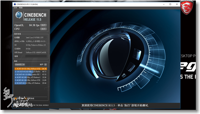Screen dimensions: 200x114
Task: Maximize the Cinebench window
Action: (170, 4)
